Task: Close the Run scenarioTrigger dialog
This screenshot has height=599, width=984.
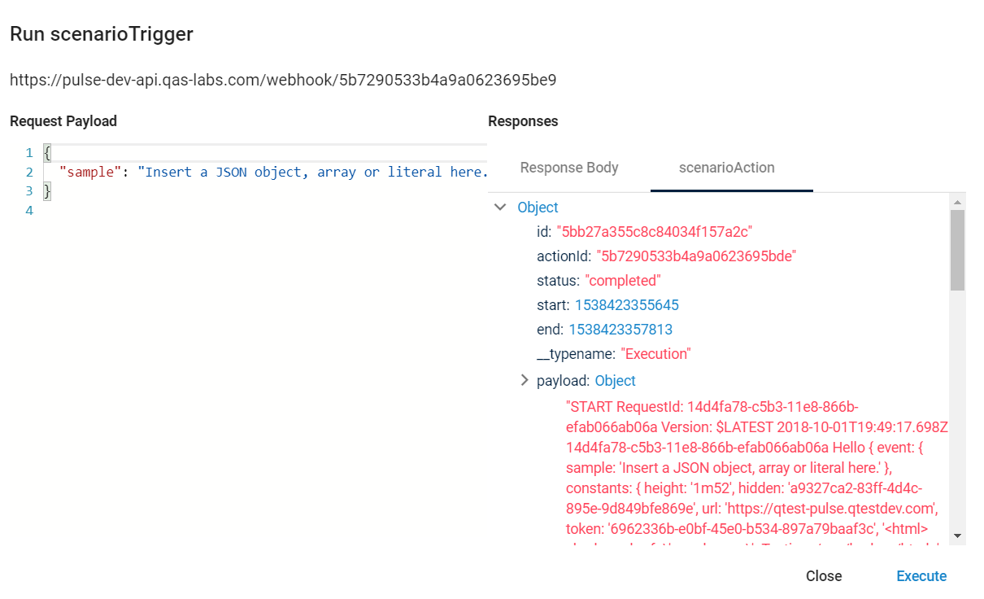Action: coord(823,576)
